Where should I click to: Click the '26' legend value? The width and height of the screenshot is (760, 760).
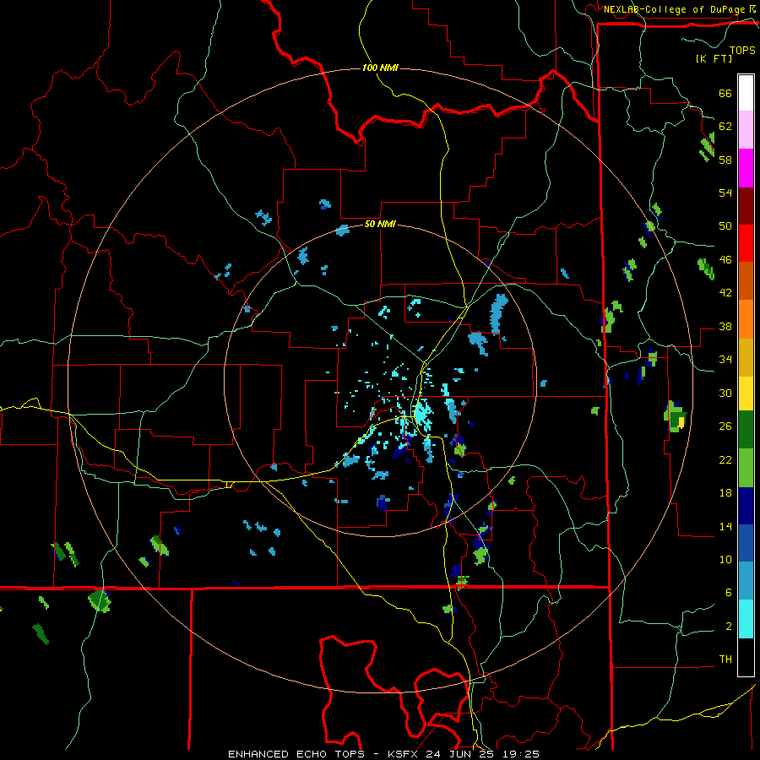point(725,426)
